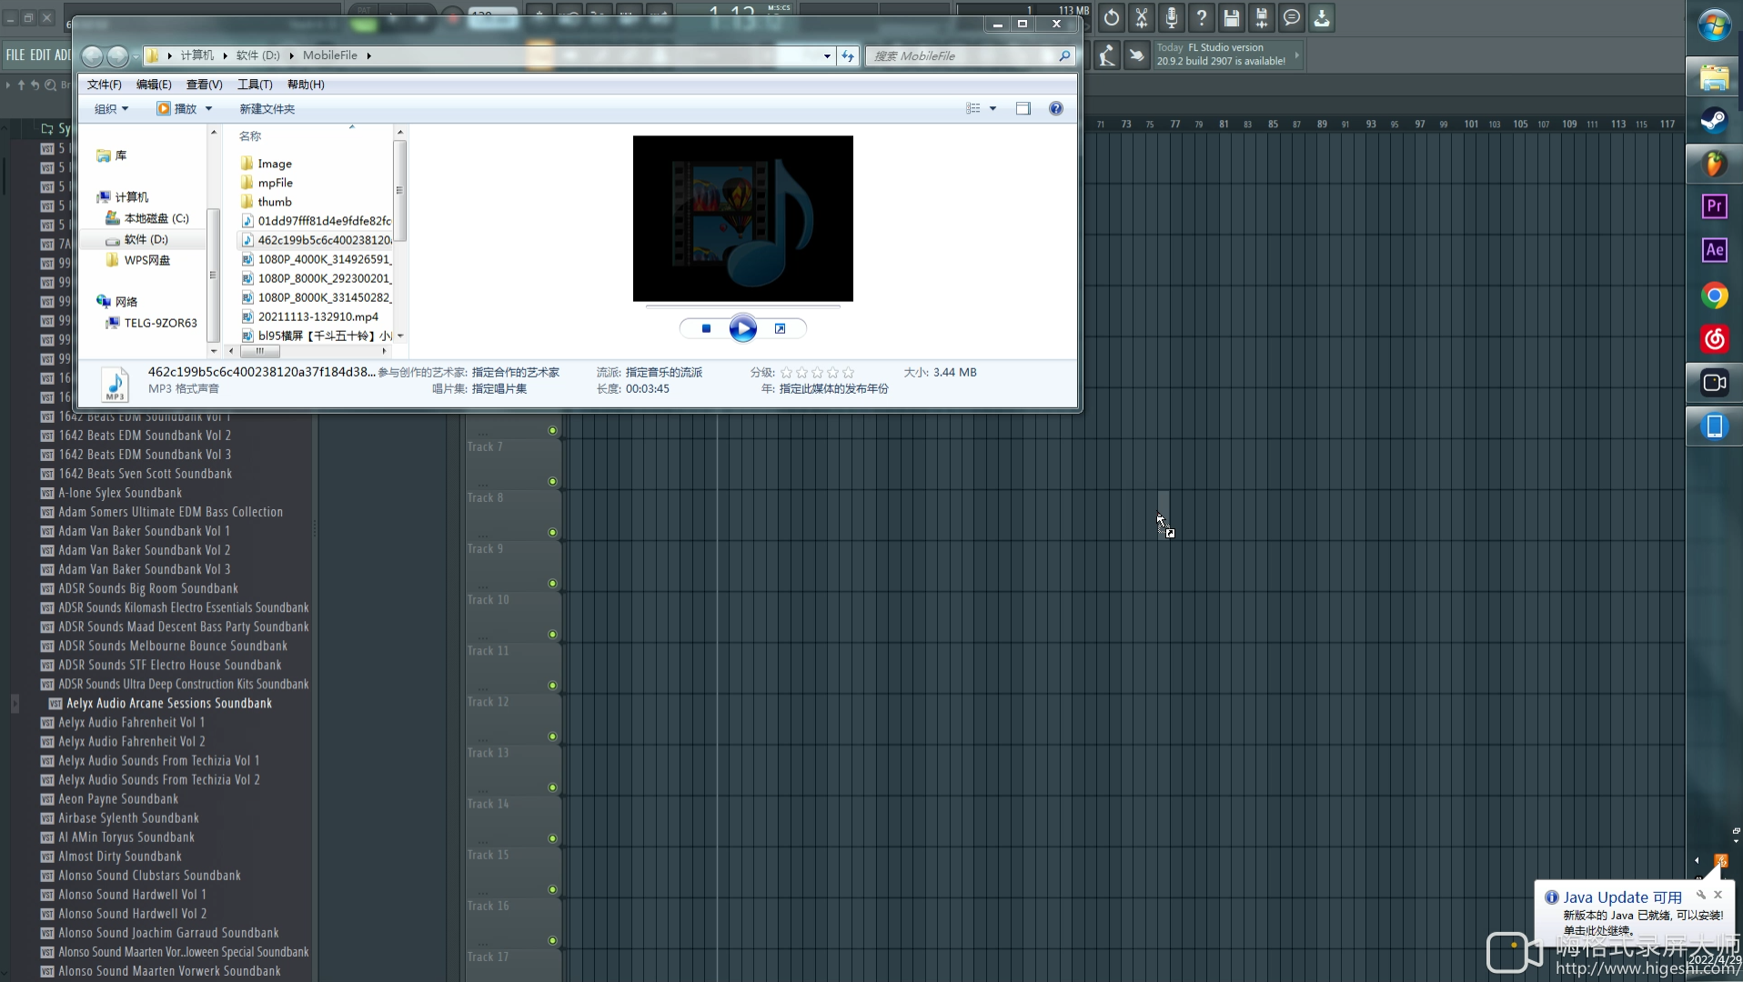Open FL Studio chat bubble icon
1743x982 pixels.
1292,17
